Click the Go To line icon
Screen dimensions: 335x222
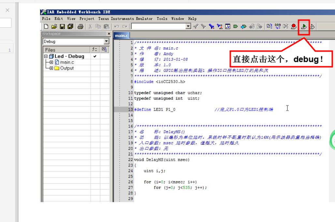tap(227, 26)
